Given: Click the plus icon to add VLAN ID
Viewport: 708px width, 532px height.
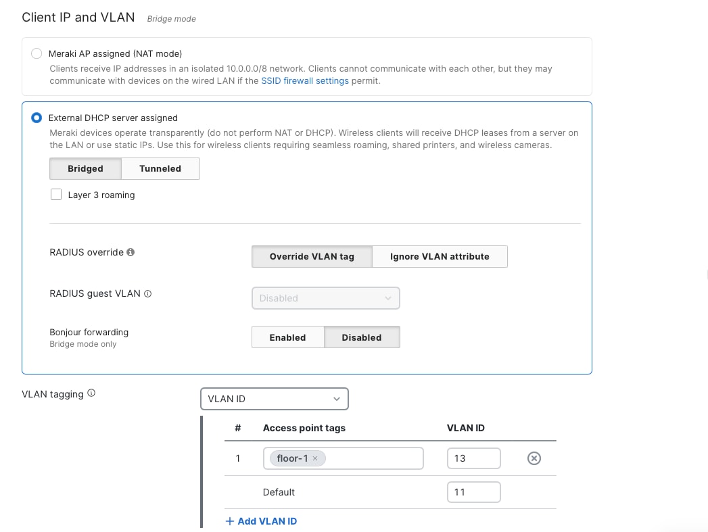Looking at the screenshot, I should [229, 521].
